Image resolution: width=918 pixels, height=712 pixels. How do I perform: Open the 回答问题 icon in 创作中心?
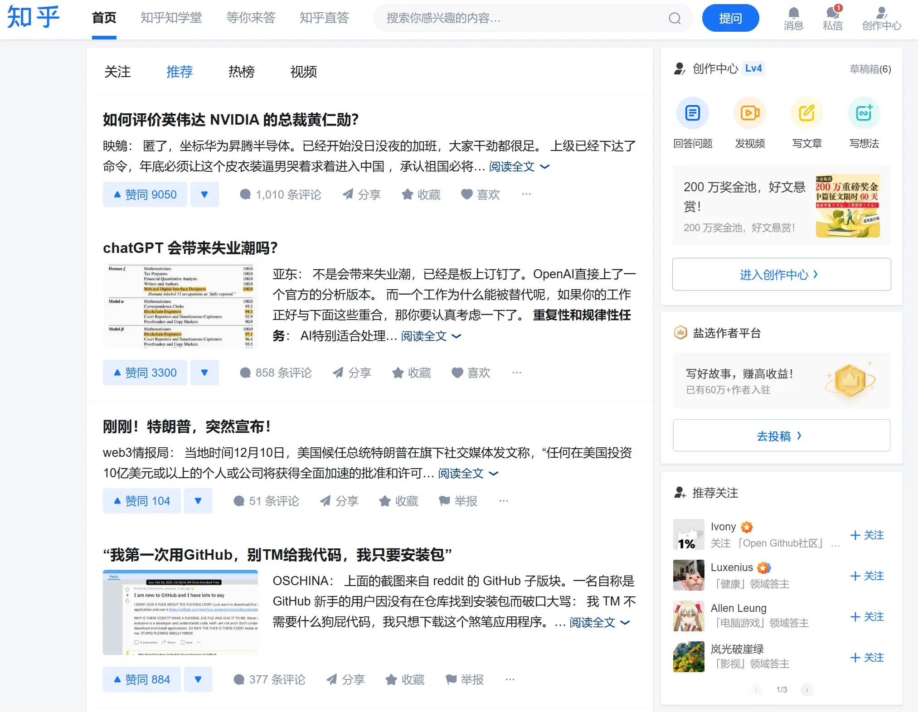[692, 113]
